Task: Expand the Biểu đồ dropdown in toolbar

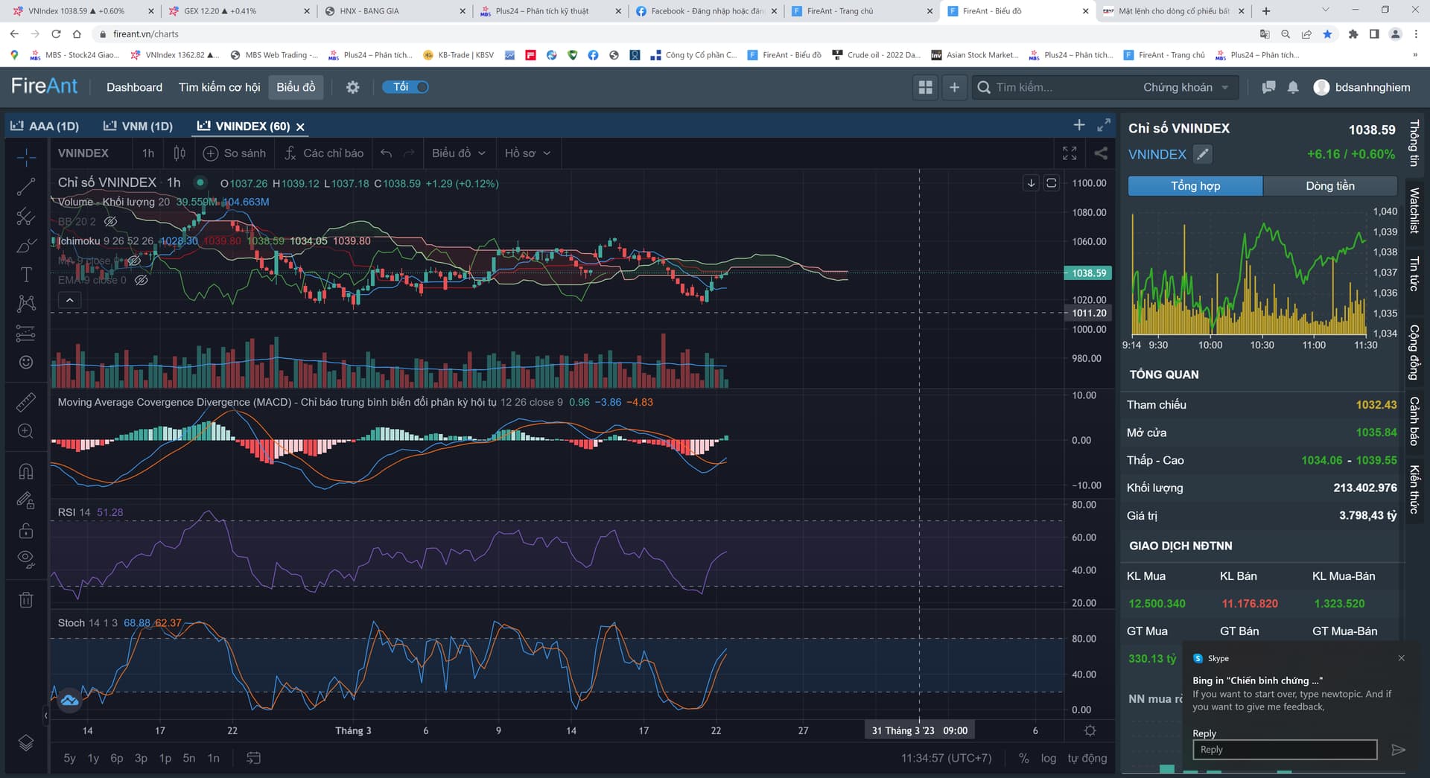Action: click(x=458, y=153)
